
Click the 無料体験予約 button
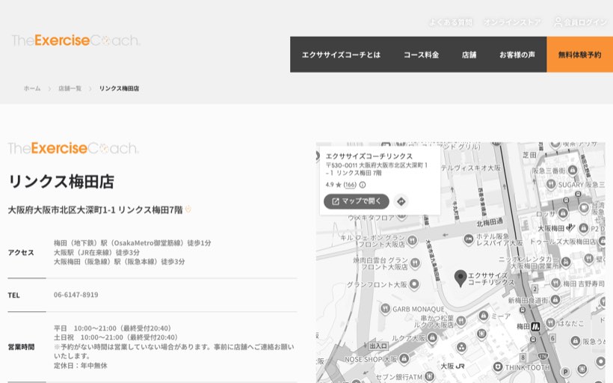point(580,55)
